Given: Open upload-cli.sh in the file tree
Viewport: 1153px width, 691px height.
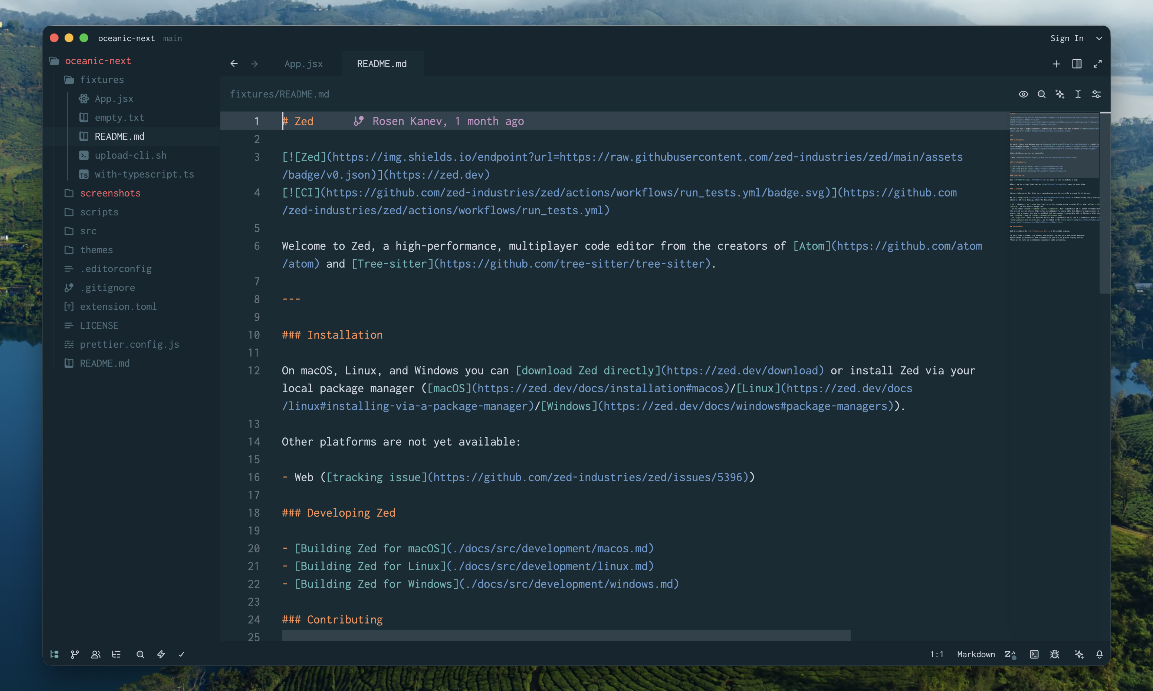Looking at the screenshot, I should tap(131, 155).
